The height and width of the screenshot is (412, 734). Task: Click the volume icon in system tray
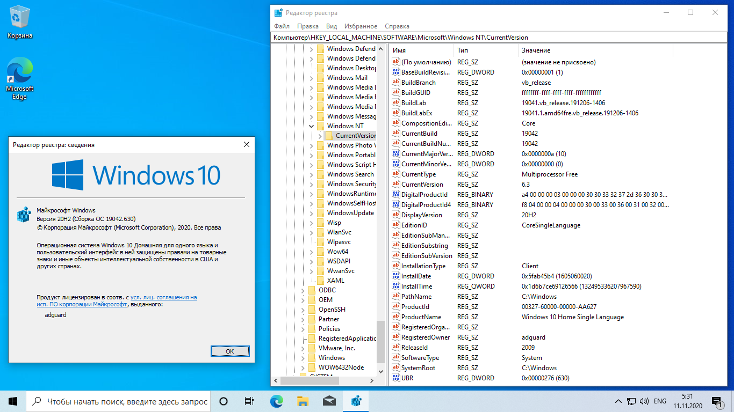tap(644, 401)
